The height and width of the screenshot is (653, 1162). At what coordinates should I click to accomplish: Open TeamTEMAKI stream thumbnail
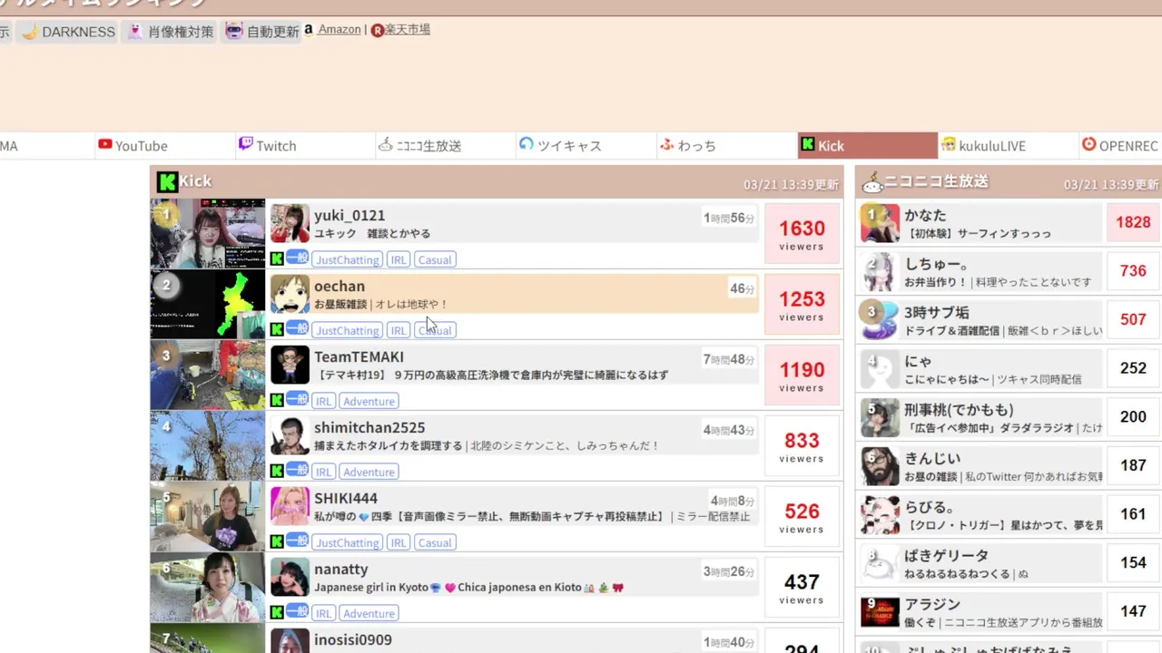[x=208, y=375]
